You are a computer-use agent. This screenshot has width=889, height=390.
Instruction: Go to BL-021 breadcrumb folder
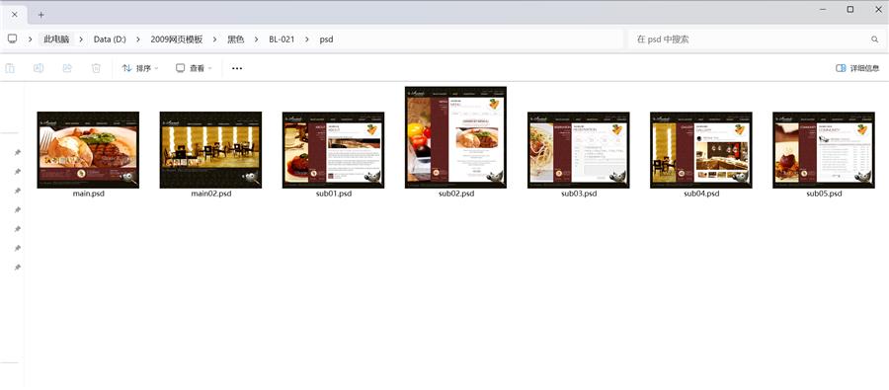282,39
